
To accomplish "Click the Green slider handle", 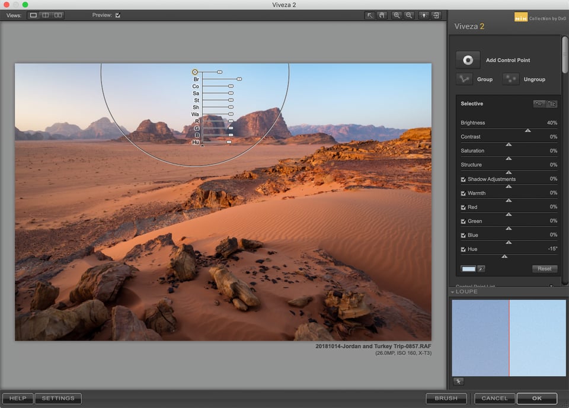I will point(509,229).
